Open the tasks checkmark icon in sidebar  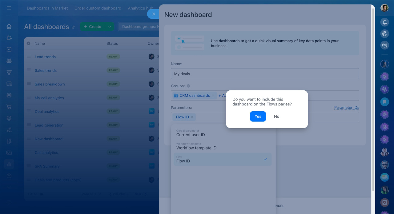(9, 49)
